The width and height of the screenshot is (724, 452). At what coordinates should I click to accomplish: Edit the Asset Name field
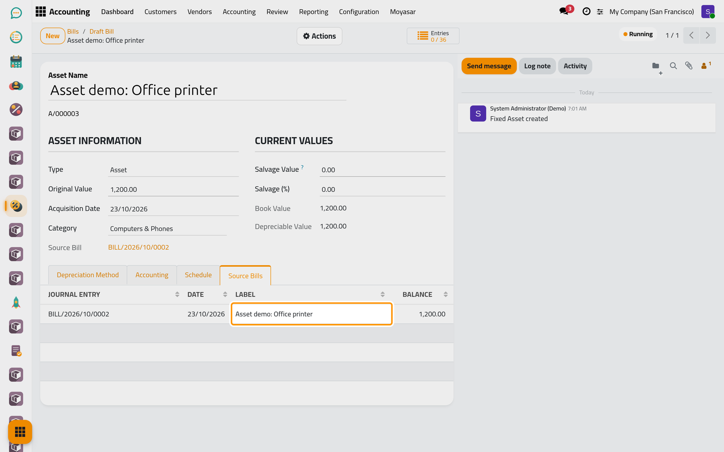pos(197,90)
